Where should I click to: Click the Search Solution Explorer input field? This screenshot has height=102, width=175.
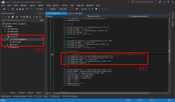point(21,20)
